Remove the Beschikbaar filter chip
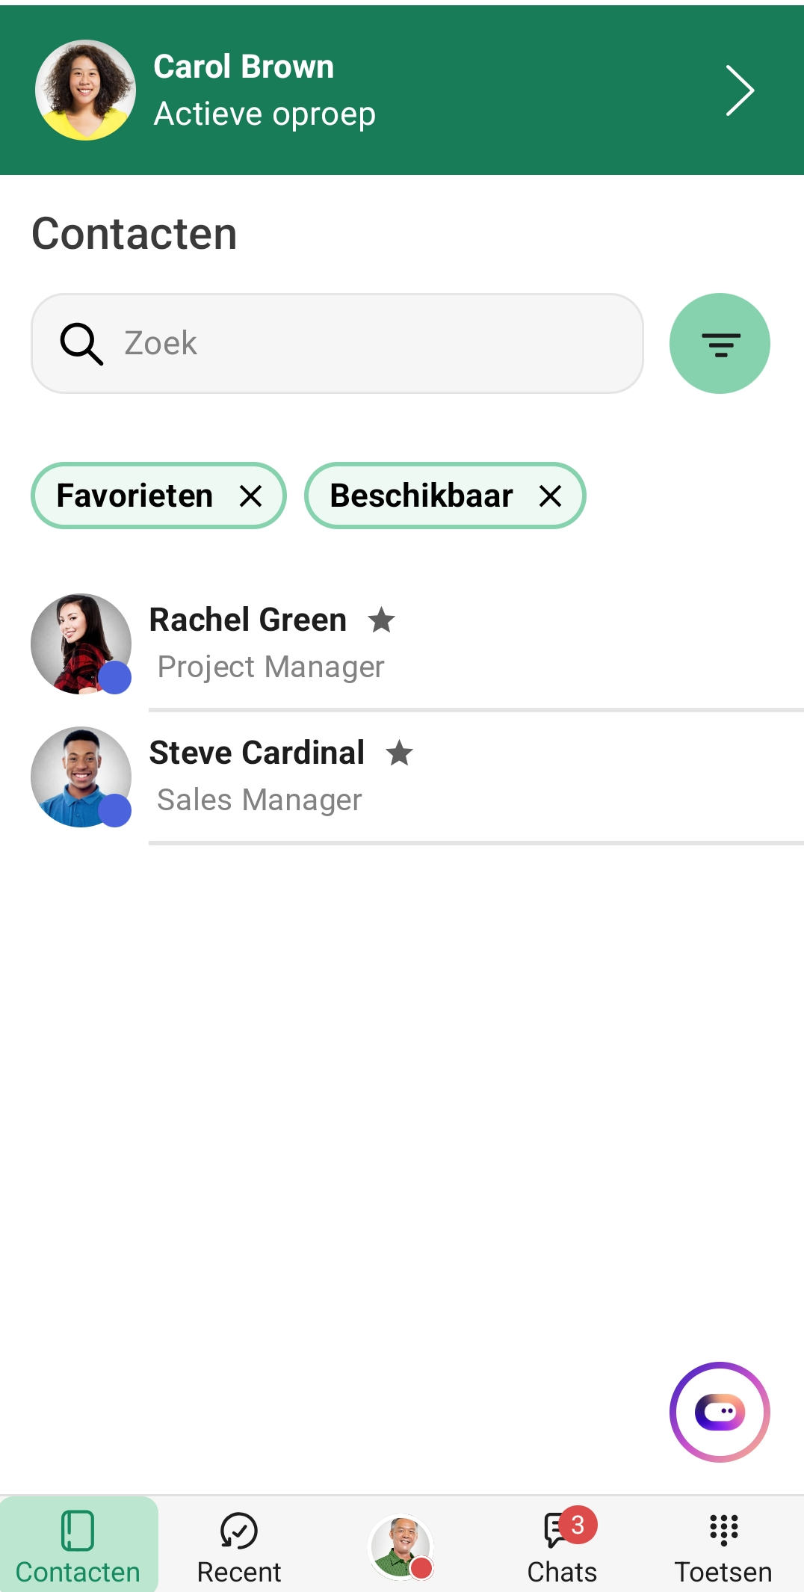804x1592 pixels. (x=551, y=496)
